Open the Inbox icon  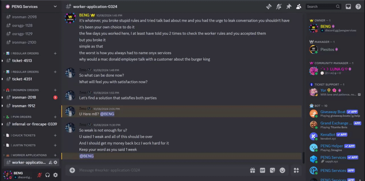[x=348, y=6]
